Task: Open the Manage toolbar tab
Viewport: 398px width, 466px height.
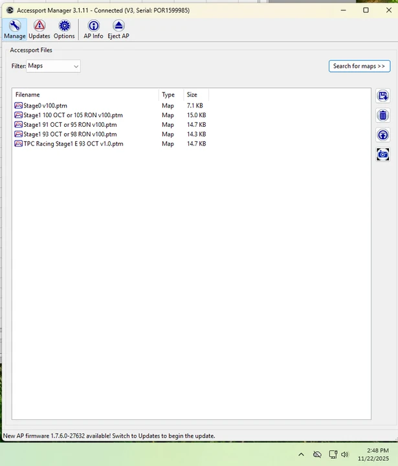Action: 15,29
